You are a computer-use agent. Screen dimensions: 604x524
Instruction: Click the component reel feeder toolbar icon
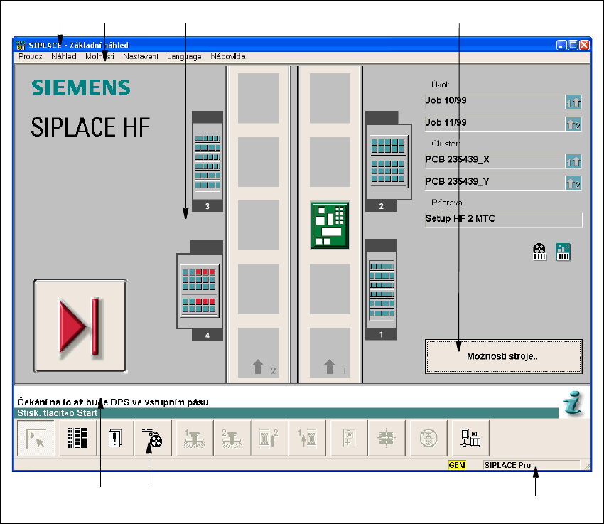[x=153, y=438]
